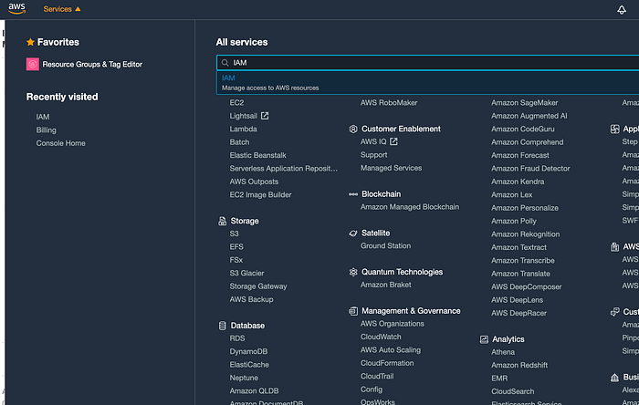Open Managed Services
The width and height of the screenshot is (639, 405).
click(x=392, y=168)
